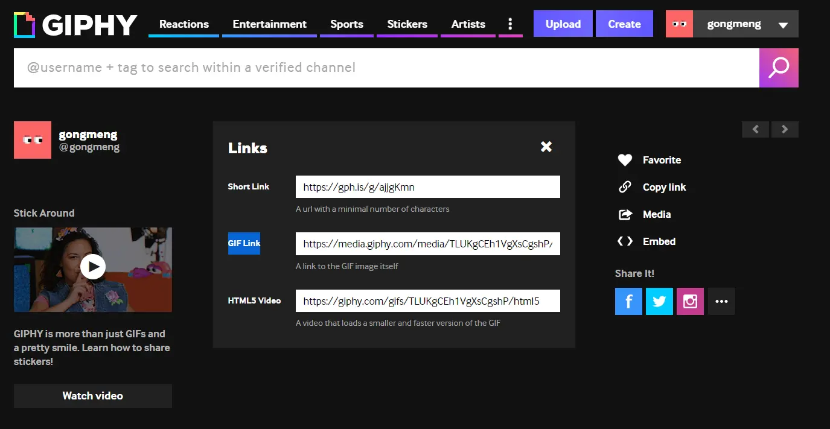Open the Stickers category

(407, 24)
